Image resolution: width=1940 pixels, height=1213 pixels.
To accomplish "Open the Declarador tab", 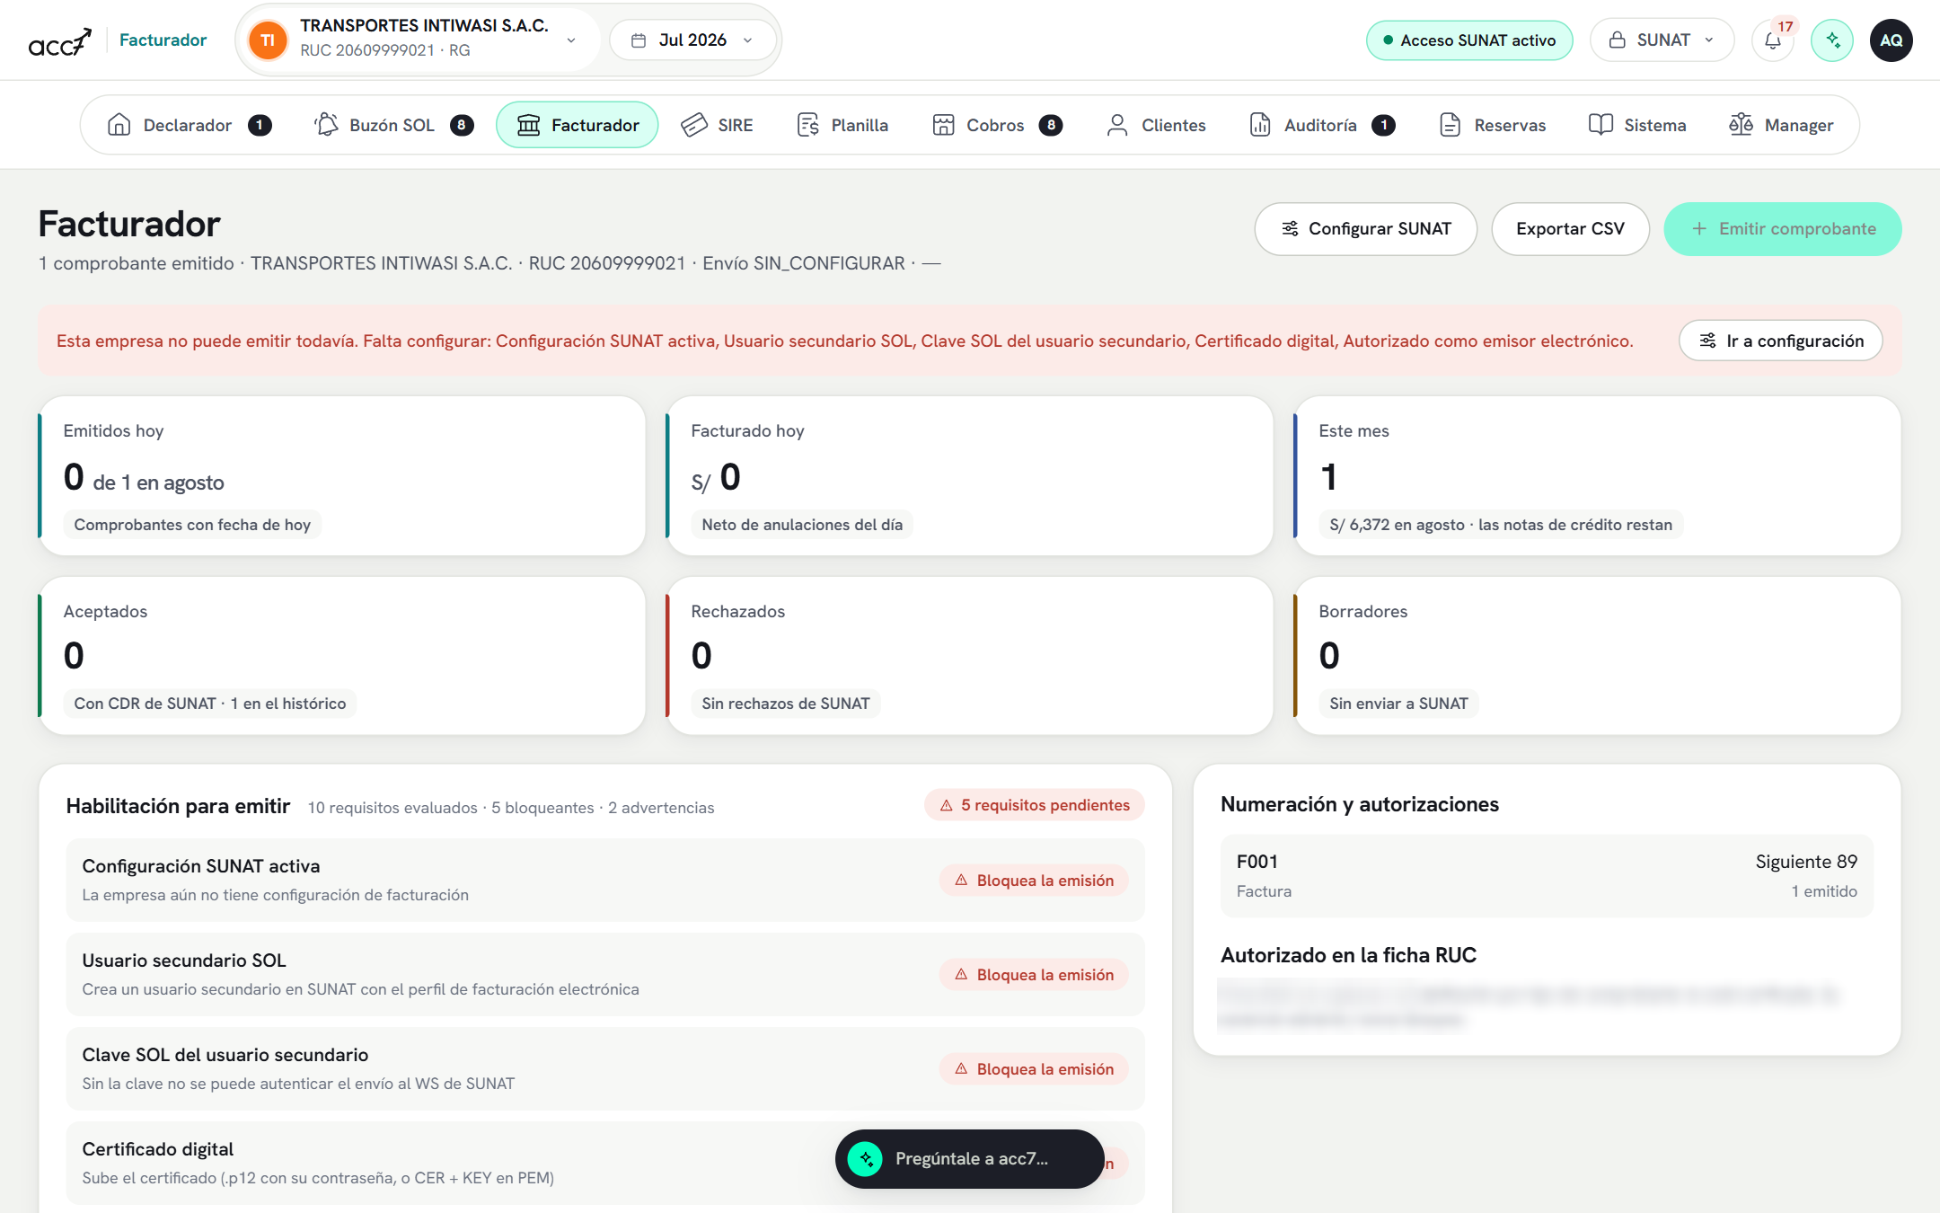I will point(189,125).
